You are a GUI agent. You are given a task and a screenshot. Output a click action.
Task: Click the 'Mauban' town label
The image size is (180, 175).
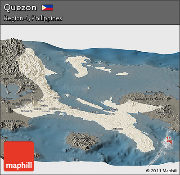point(57,98)
